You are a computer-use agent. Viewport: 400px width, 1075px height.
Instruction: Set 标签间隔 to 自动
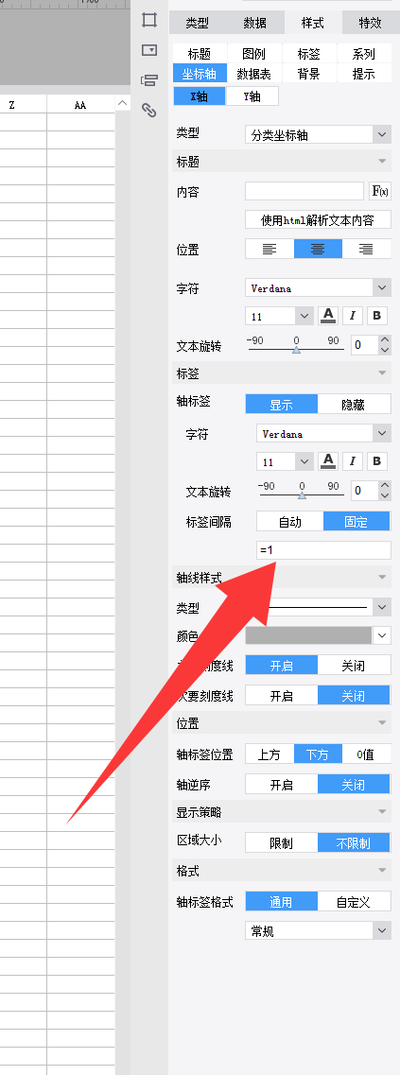point(290,522)
